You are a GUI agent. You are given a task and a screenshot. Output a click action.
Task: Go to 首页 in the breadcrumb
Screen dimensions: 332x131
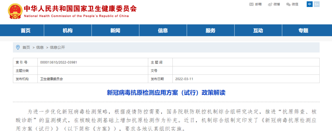coord(26,47)
